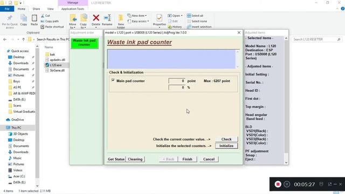Click search magnifier in L120 RESETTER box
This screenshot has height=194, width=345.
[x=339, y=39]
